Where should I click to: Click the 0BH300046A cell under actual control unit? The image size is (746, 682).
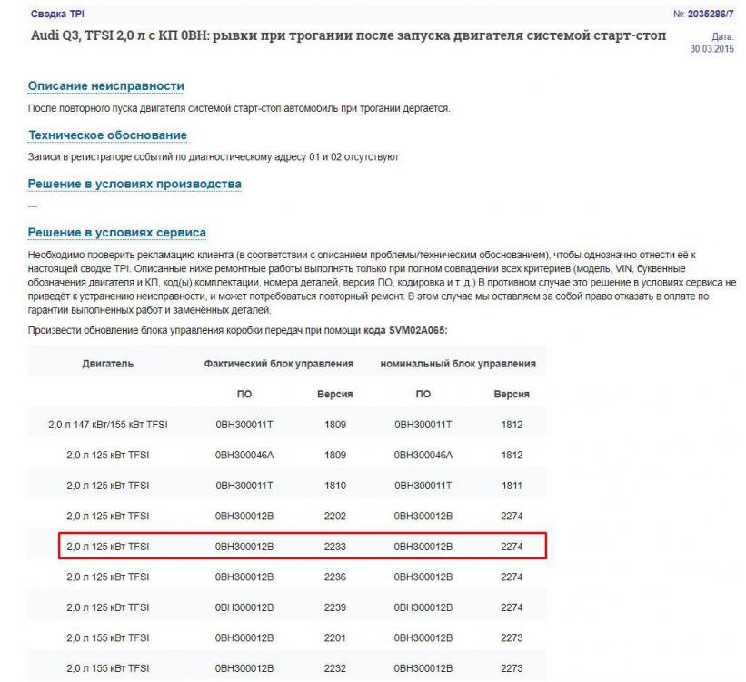point(244,455)
